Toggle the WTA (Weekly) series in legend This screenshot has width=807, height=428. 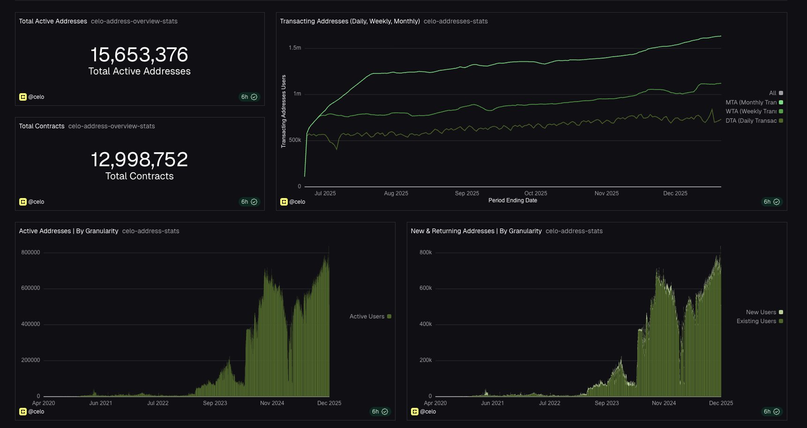(x=751, y=111)
